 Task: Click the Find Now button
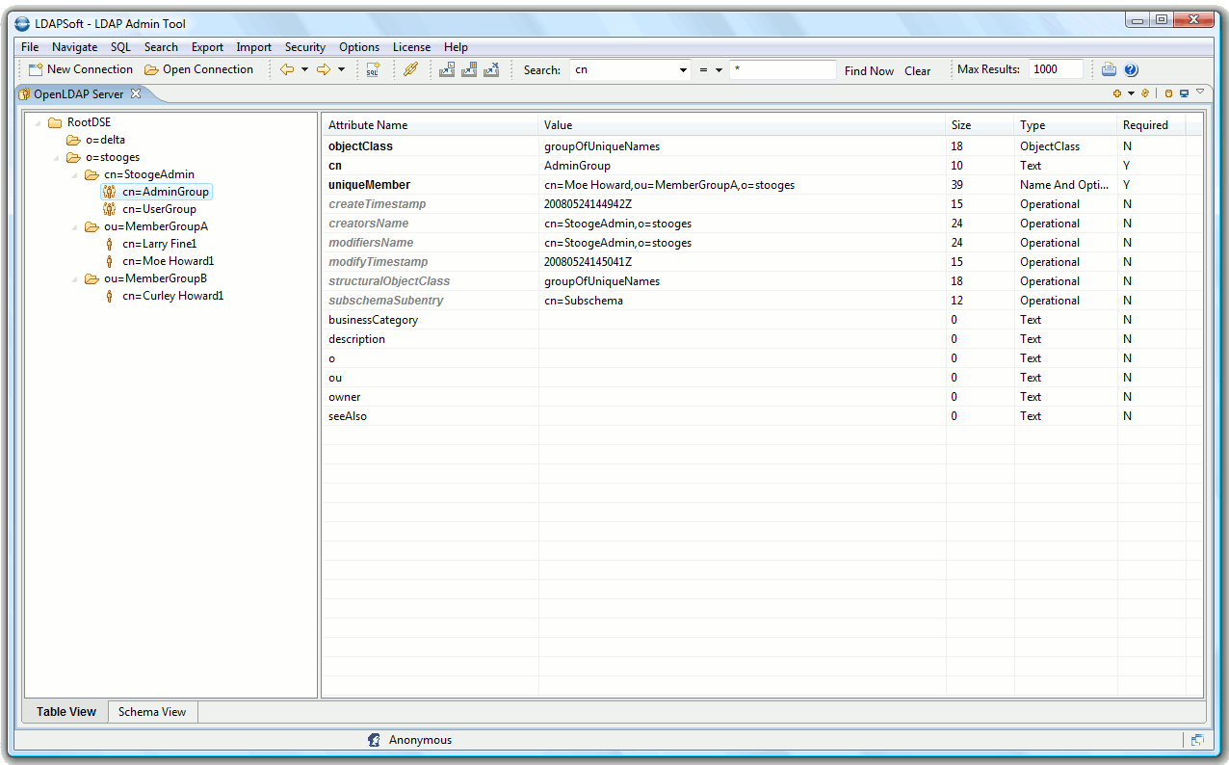click(x=869, y=70)
